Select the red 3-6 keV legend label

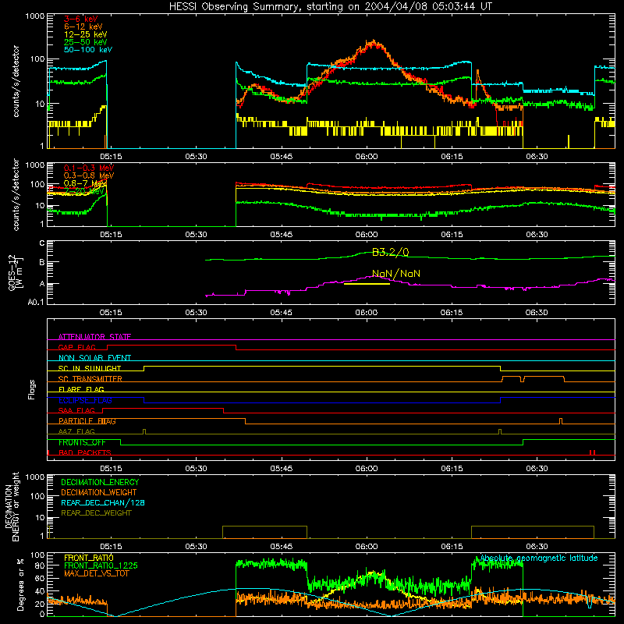coord(81,19)
